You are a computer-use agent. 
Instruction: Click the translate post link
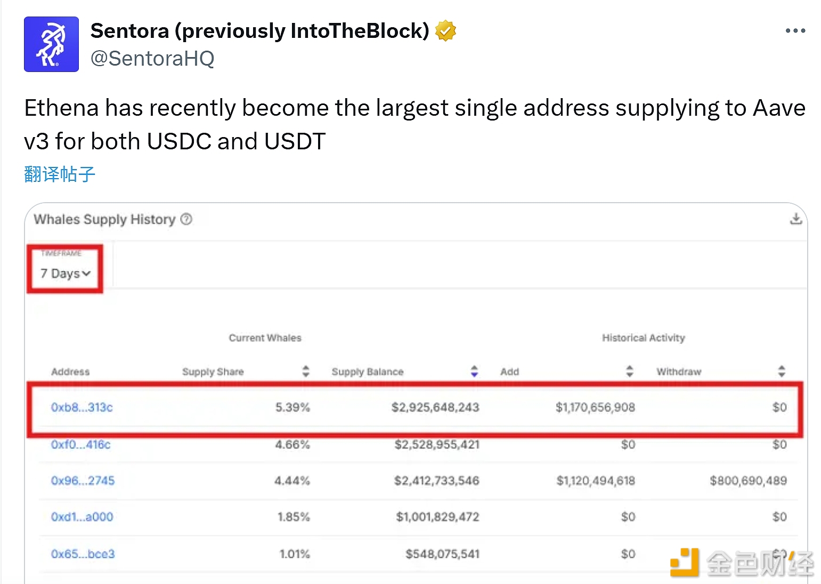[60, 174]
